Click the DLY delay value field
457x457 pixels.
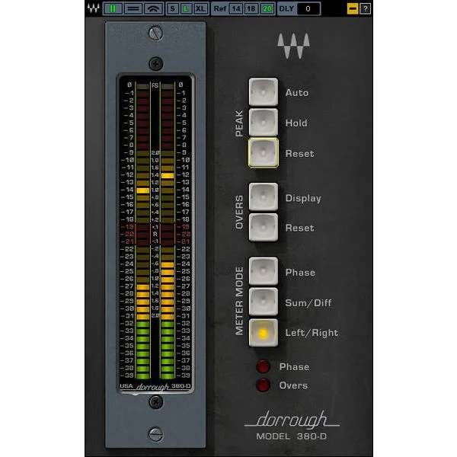(308, 8)
